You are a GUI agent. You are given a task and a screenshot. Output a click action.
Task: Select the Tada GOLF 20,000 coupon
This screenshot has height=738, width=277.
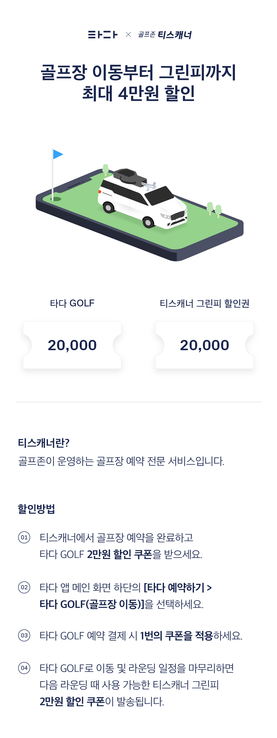(x=72, y=345)
